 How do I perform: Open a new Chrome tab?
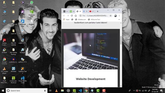click(97, 11)
